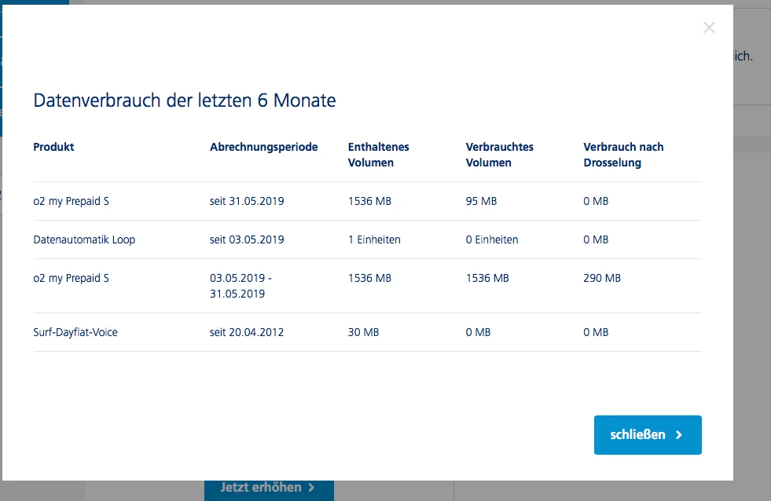
Task: Select the dialog title Datenverbrauch der letzten 6 Monate
Action: tap(185, 101)
